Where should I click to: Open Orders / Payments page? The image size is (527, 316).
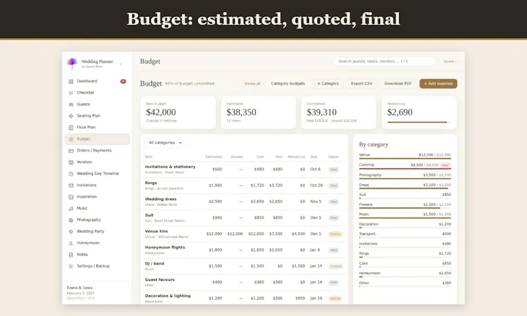click(97, 150)
